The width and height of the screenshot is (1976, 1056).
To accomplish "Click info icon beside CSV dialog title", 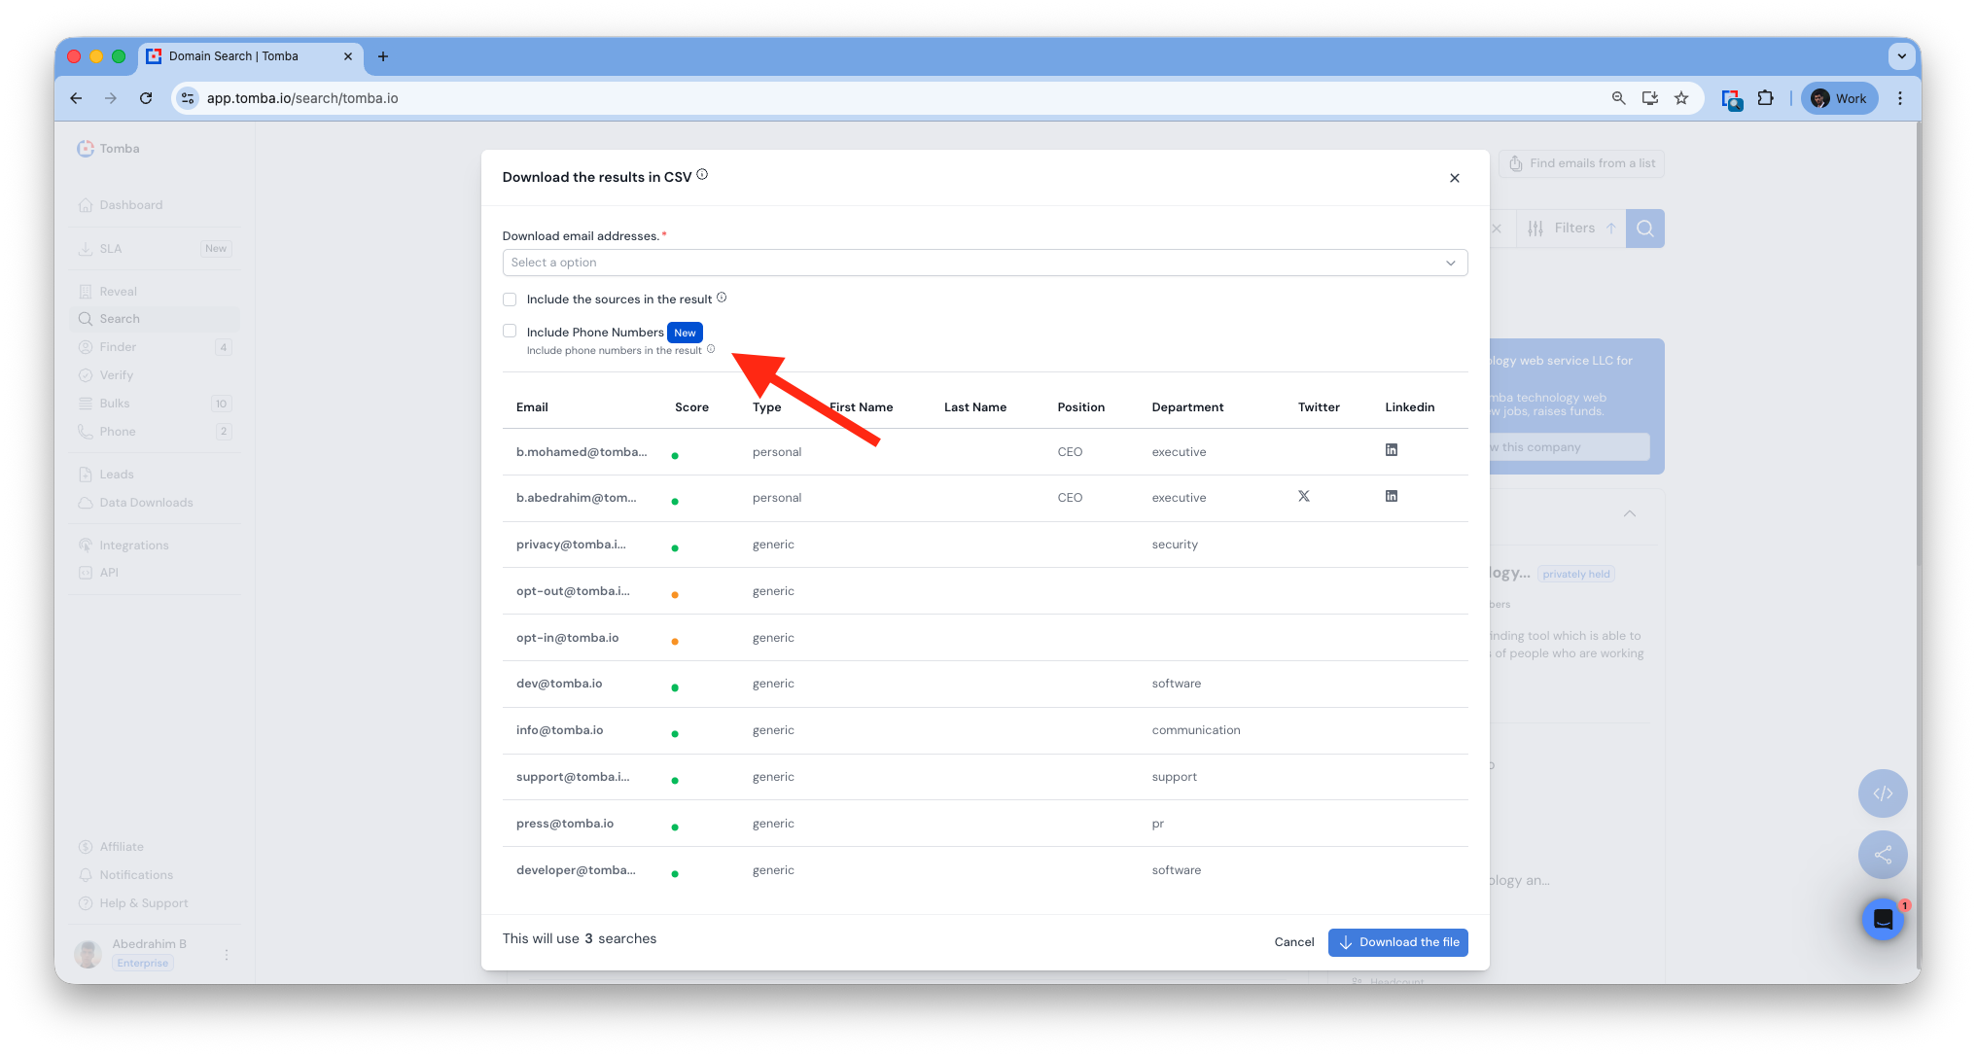I will coord(702,175).
